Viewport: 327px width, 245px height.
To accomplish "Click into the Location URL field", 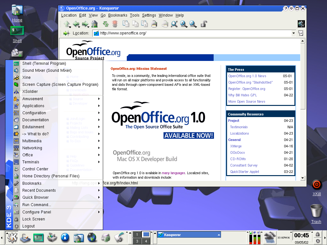I will 192,33.
